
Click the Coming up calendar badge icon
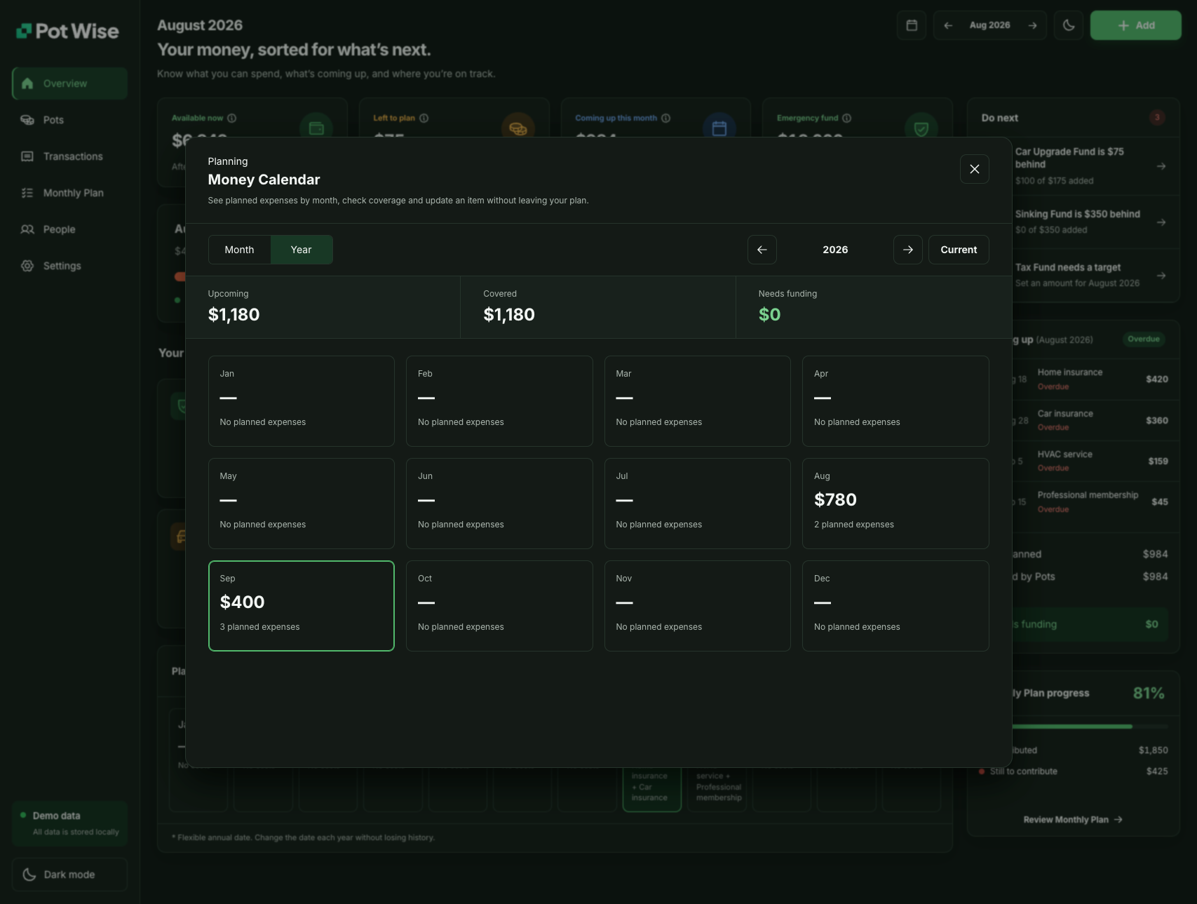point(719,128)
